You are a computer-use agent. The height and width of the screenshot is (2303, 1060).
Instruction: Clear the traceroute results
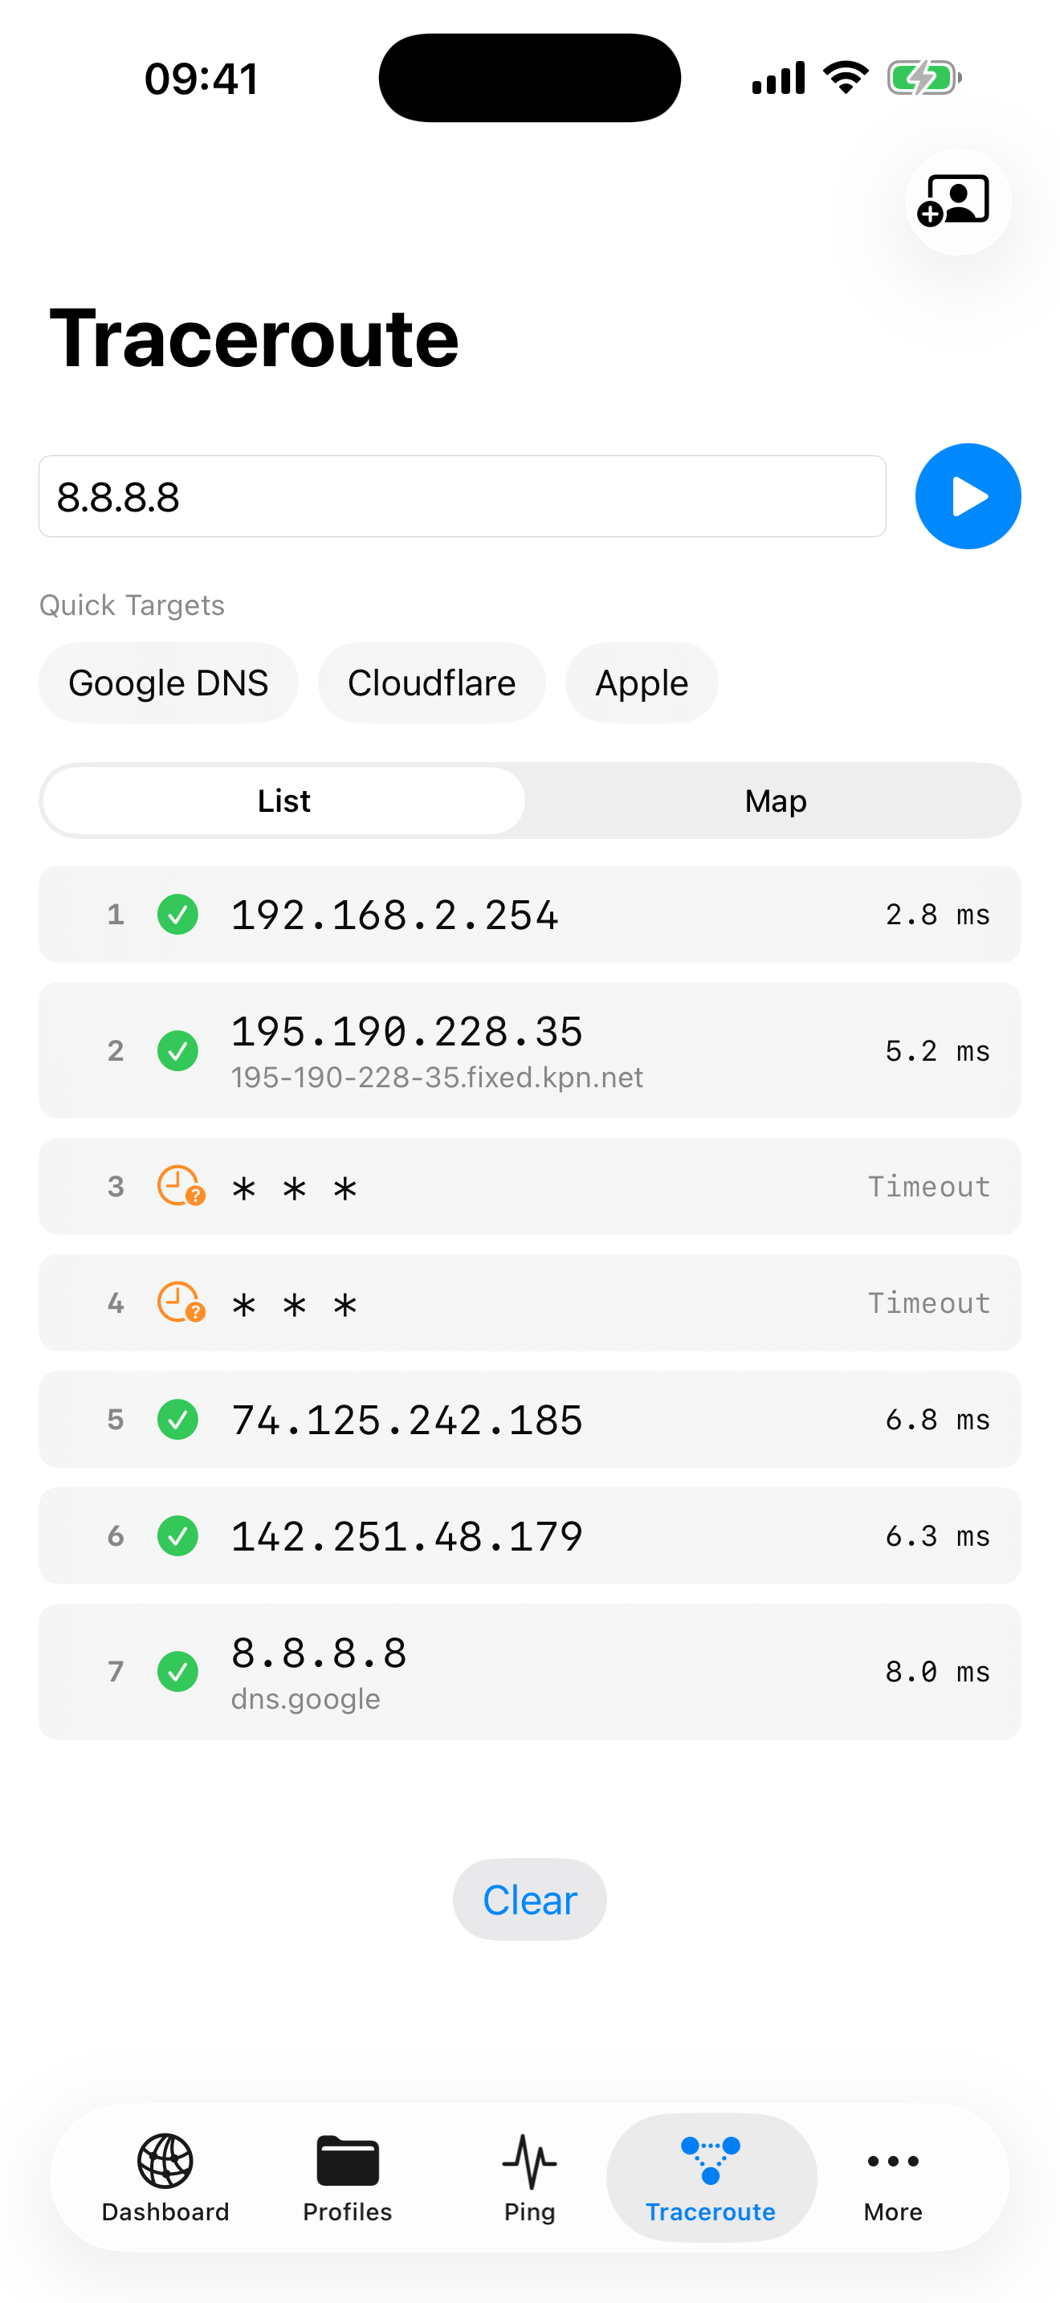coord(529,1900)
